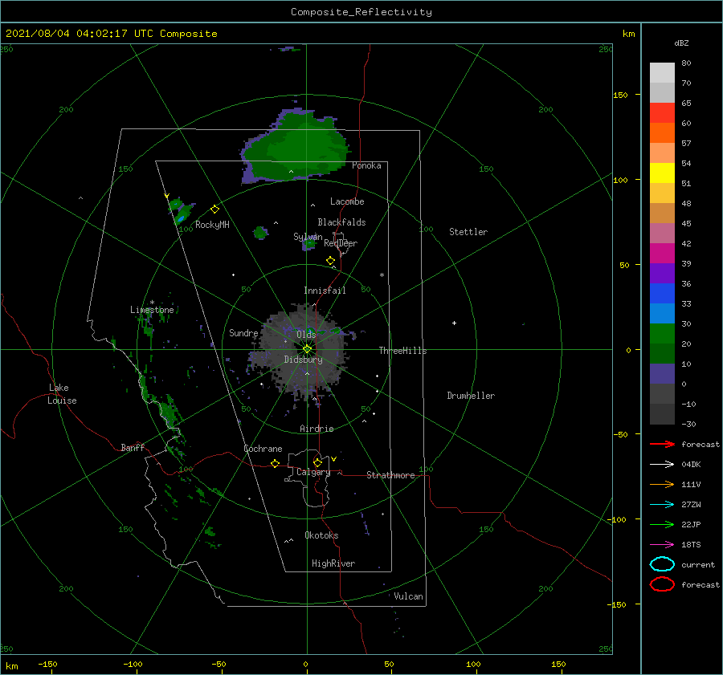Click the Blackfalds label
The height and width of the screenshot is (675, 723).
point(341,222)
